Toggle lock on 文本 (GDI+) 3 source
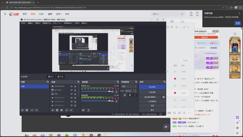The width and height of the screenshot is (243, 137). (75, 105)
